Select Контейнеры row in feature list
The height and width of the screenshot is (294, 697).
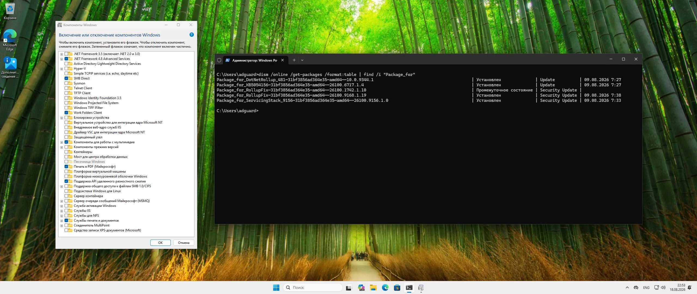[83, 152]
